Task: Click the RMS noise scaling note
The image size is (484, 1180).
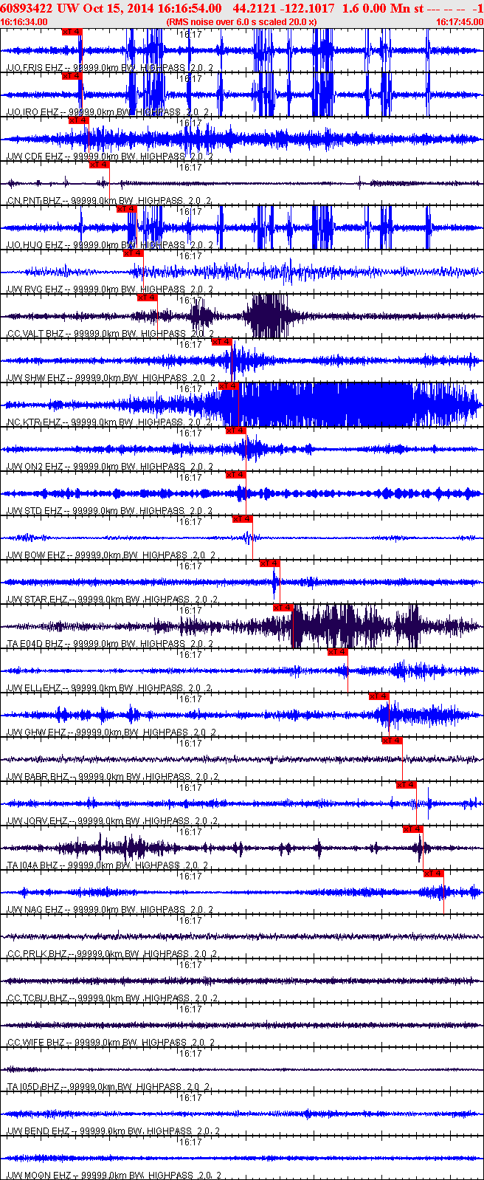Action: click(241, 22)
